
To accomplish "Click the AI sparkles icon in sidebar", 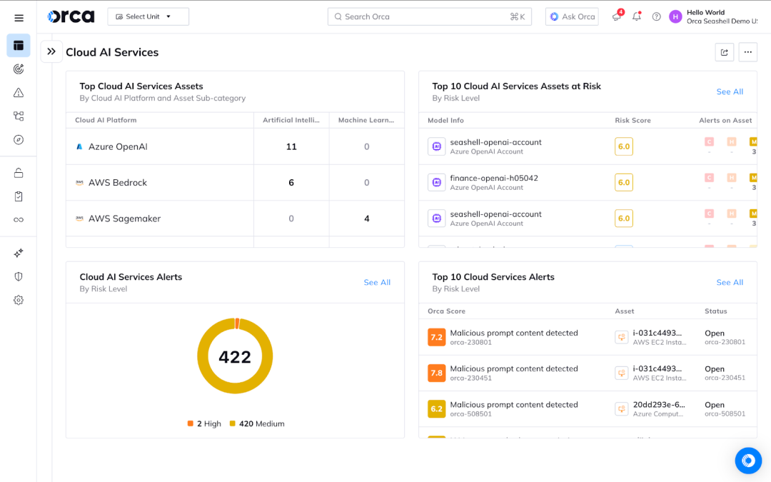I will pos(19,253).
